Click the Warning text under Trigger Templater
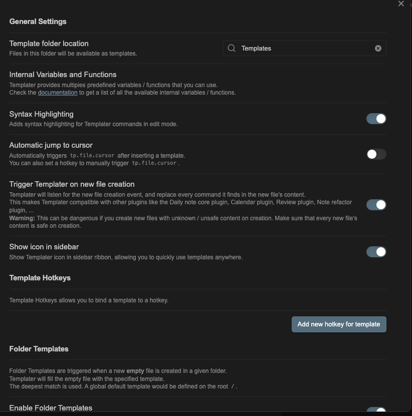Screen dimensions: 412x416 [20, 218]
